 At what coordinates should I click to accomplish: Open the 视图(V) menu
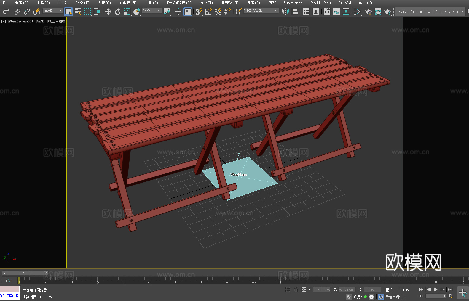[82, 3]
